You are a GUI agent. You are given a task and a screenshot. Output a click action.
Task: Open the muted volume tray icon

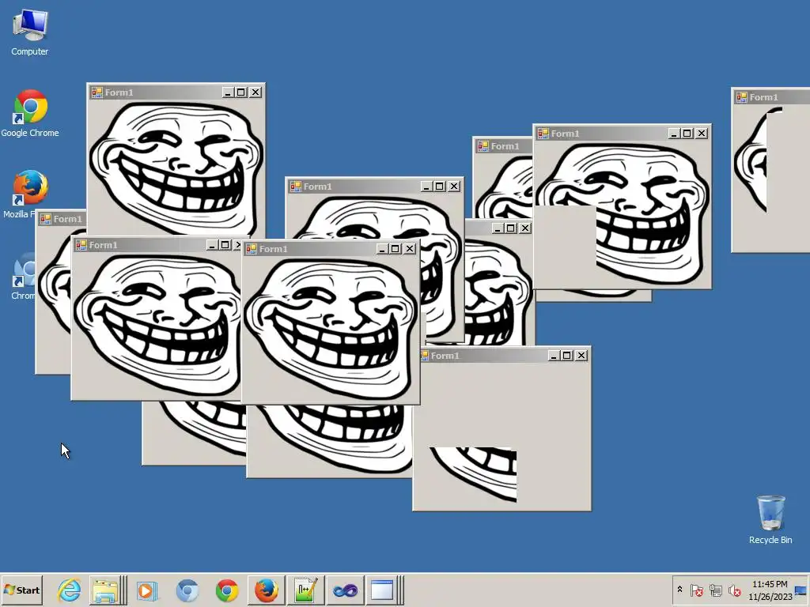point(734,590)
